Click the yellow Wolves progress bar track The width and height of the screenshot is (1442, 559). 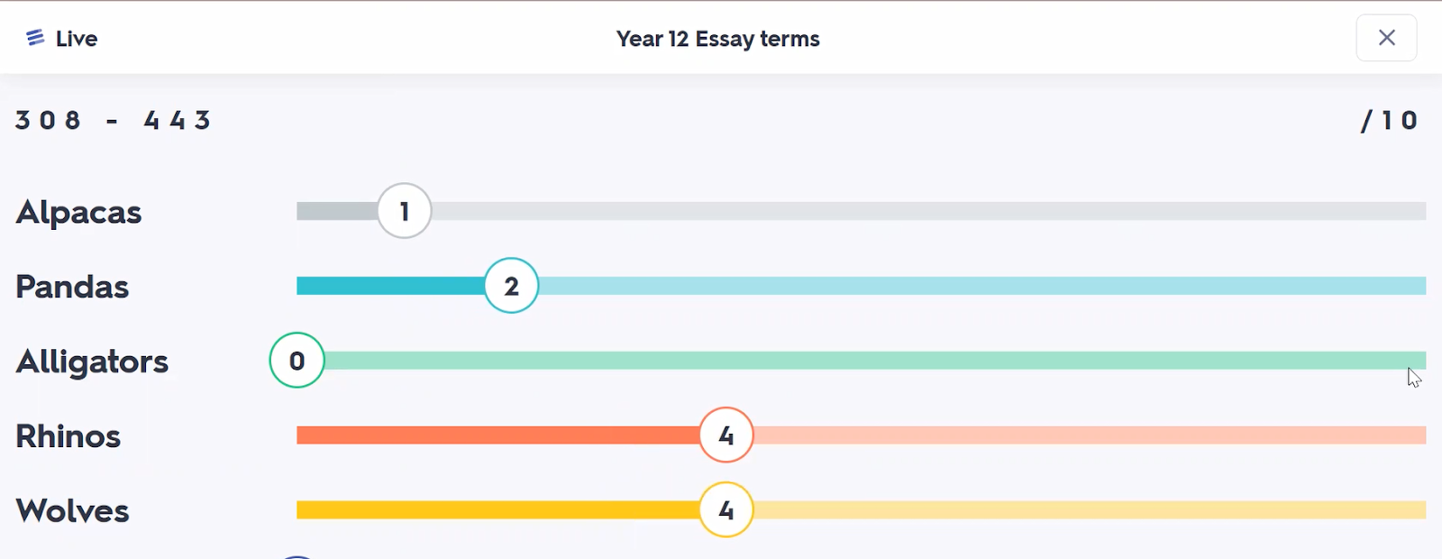coord(1081,510)
